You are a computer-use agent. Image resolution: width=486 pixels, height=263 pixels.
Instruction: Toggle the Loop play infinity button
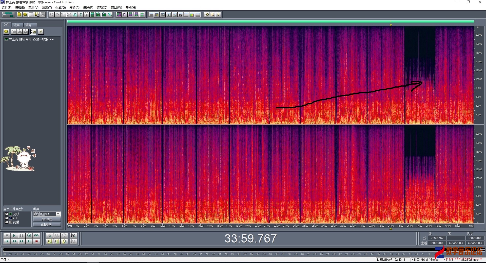(x=36, y=235)
